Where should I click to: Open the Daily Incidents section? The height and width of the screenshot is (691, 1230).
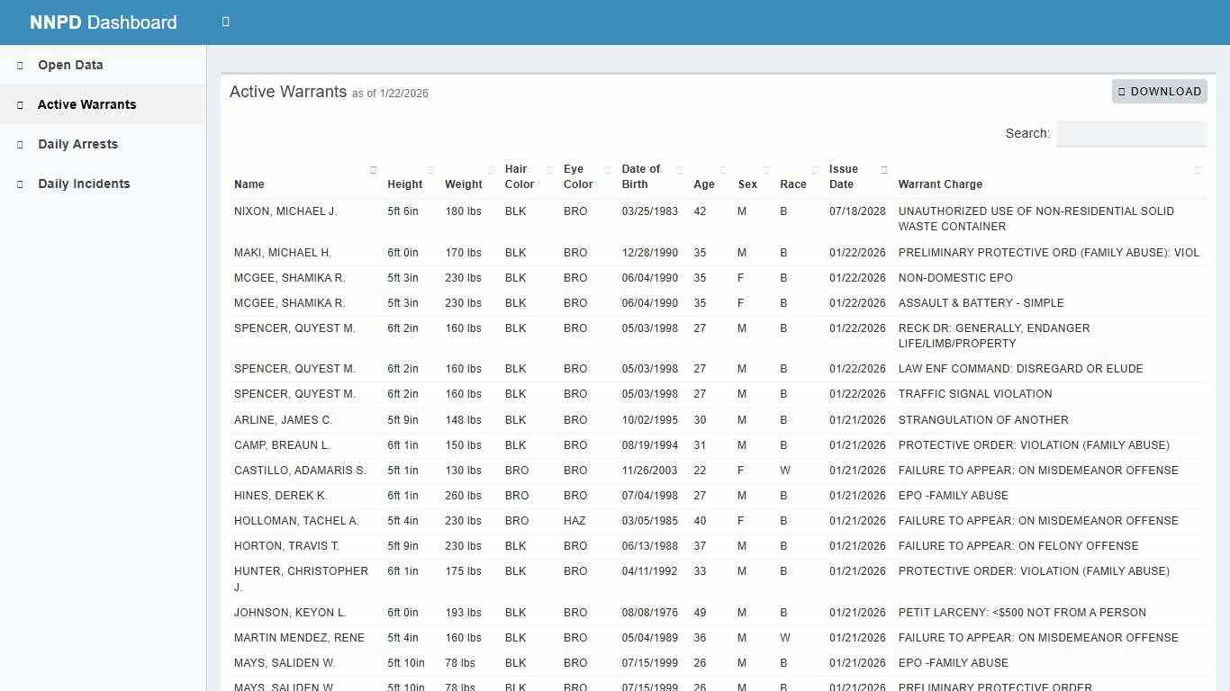click(x=84, y=184)
